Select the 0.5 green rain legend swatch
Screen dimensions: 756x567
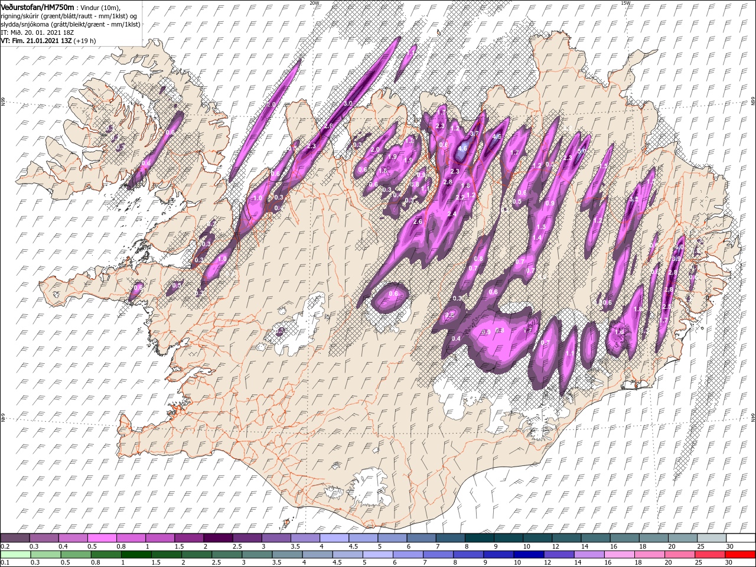click(x=76, y=555)
